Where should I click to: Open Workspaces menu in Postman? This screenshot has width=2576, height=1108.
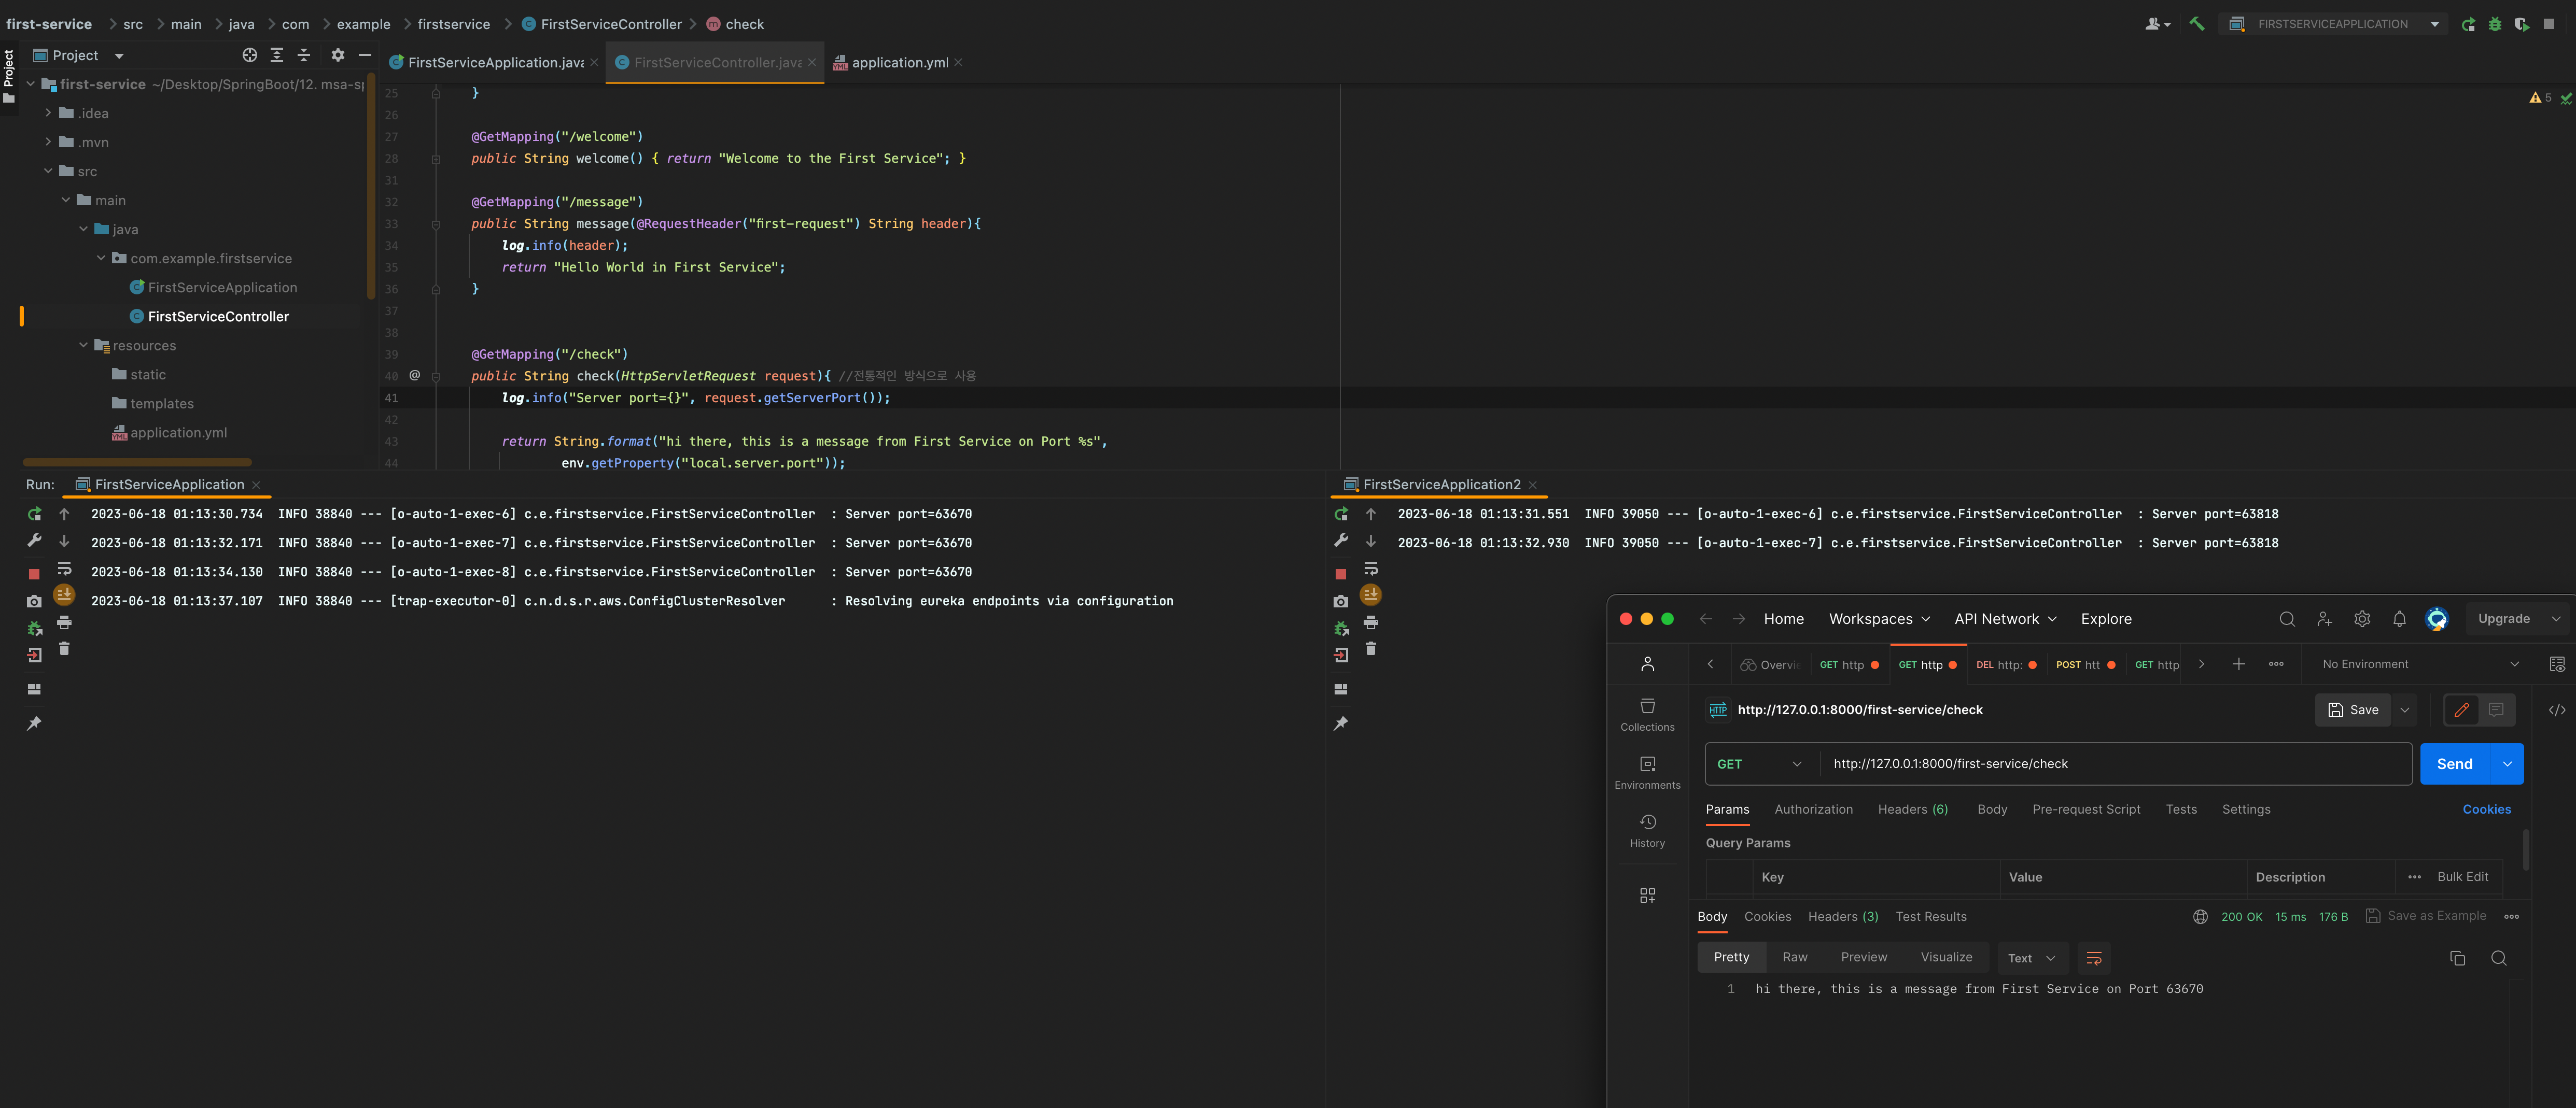tap(1879, 618)
